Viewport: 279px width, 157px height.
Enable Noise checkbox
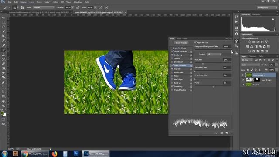pyautogui.click(x=172, y=76)
